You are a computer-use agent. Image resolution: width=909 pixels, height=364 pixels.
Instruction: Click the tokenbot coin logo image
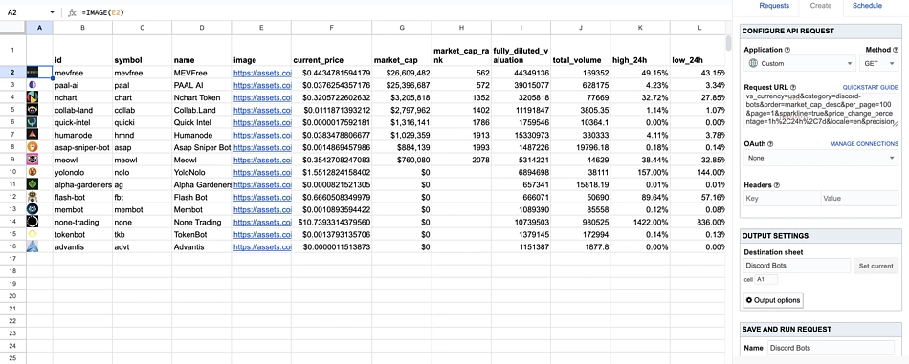point(33,234)
